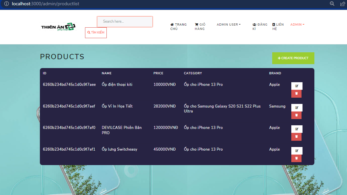Delete the Ốp lưng Switcheasy product
Viewport: 347px width, 195px height.
pyautogui.click(x=296, y=158)
